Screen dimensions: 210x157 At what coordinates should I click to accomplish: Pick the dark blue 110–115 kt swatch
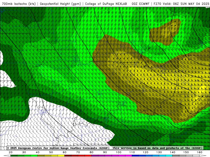tap(135, 156)
